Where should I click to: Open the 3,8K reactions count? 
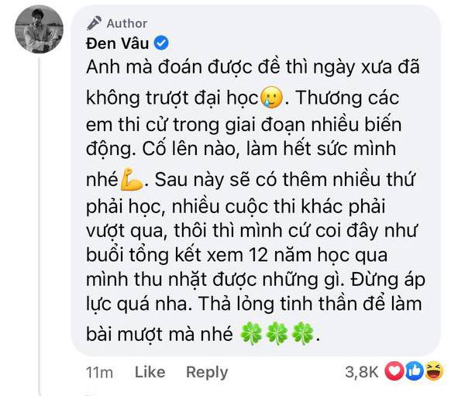[x=362, y=372]
